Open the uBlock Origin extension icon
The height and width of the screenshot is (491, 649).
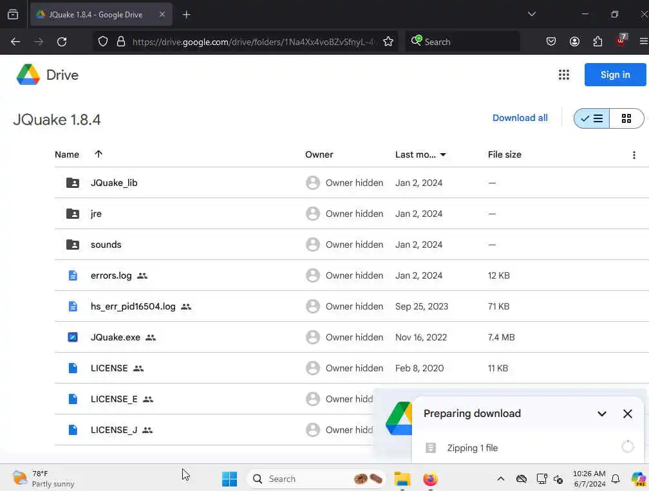[621, 40]
